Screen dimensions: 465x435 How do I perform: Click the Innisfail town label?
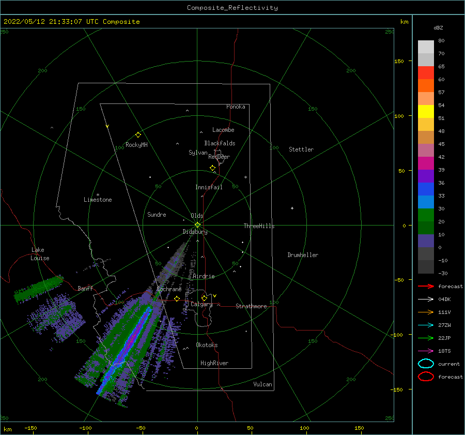pos(209,187)
